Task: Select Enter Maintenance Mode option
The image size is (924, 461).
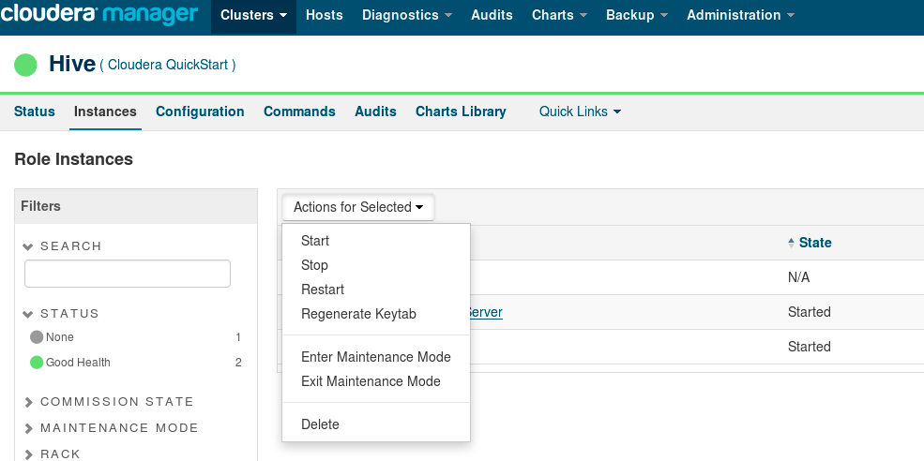Action: point(375,357)
